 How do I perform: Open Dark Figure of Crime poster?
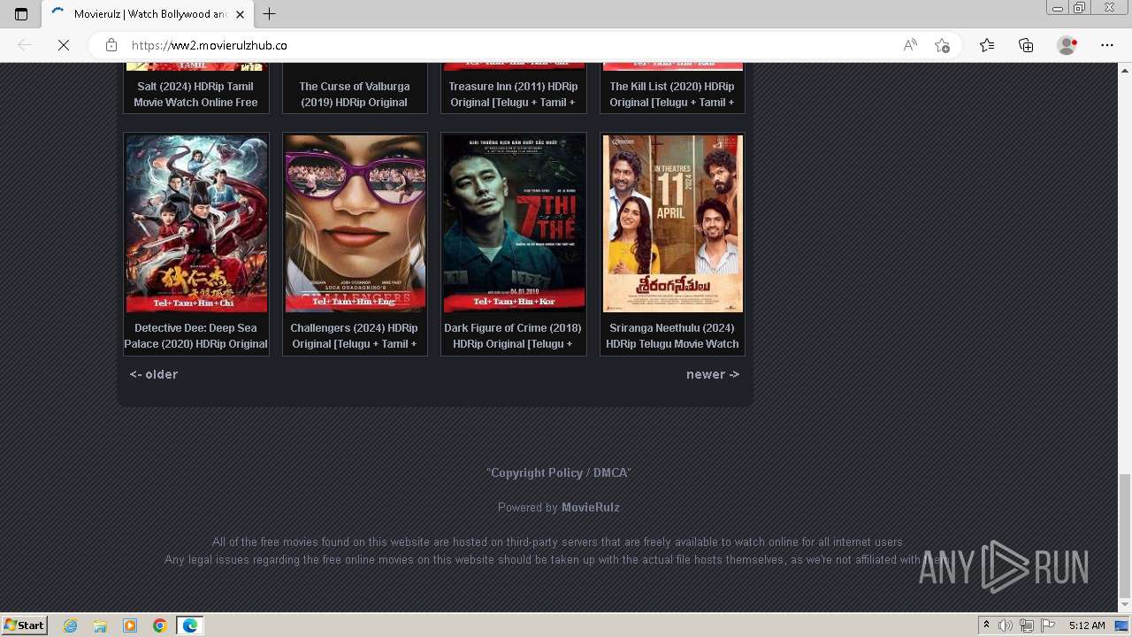[x=514, y=224]
